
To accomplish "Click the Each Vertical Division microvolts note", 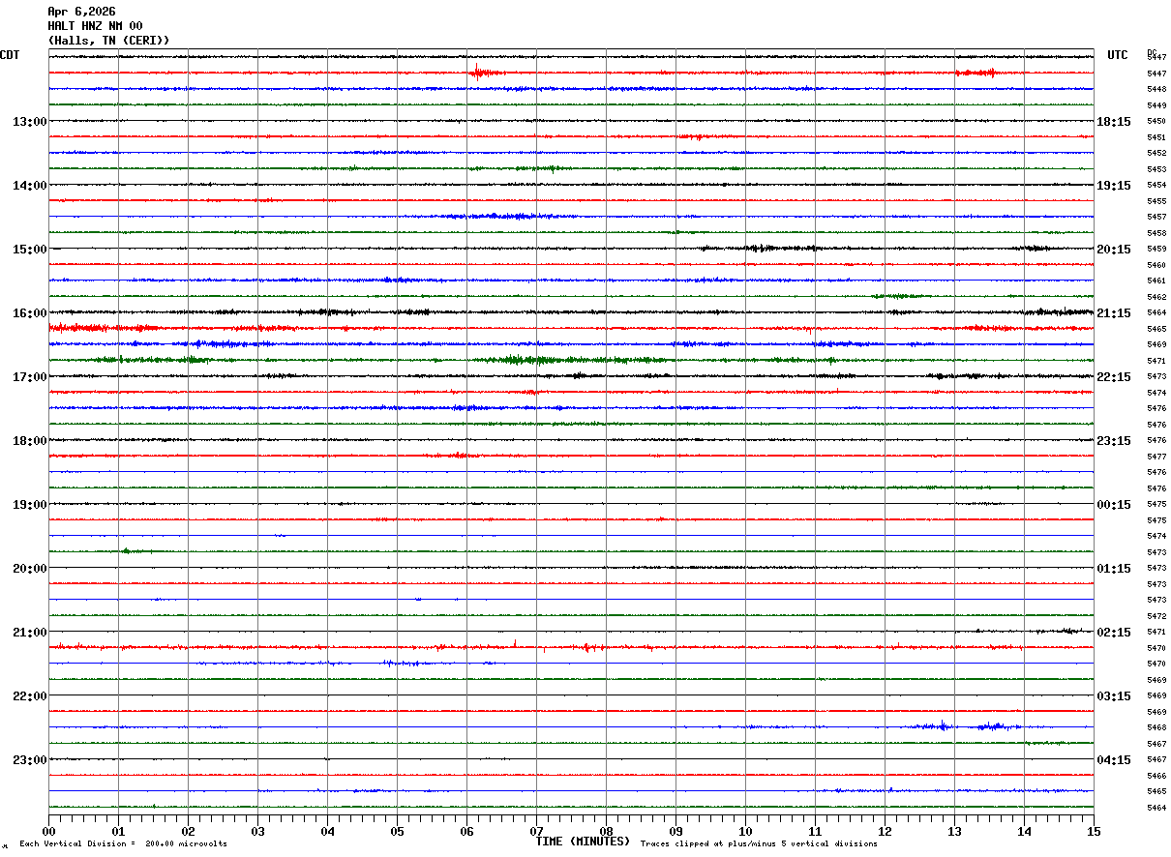I will click(x=123, y=843).
